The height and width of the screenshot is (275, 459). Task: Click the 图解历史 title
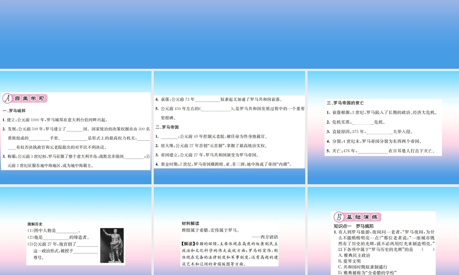coord(35,224)
